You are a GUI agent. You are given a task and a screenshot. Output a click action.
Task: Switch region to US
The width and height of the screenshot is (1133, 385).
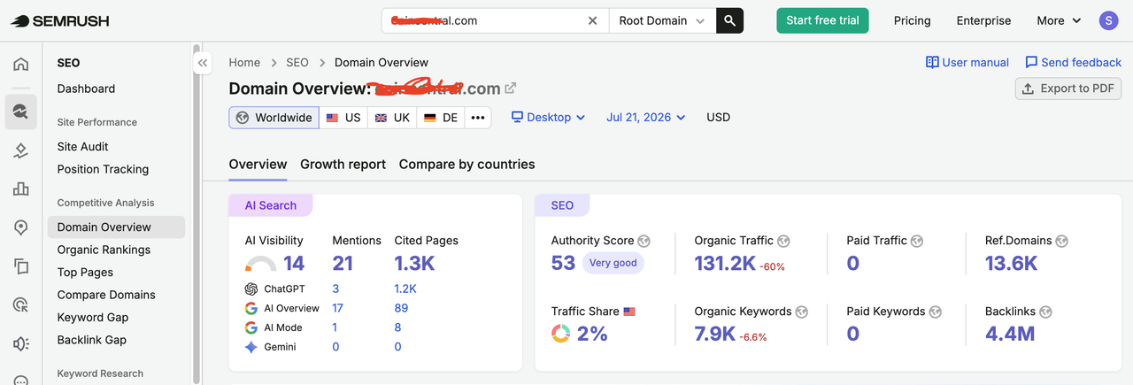[343, 118]
